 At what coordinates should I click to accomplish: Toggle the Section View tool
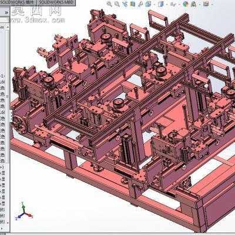pyautogui.click(x=133, y=4)
